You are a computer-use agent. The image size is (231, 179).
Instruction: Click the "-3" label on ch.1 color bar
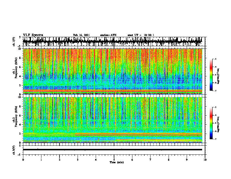(x=215, y=59)
